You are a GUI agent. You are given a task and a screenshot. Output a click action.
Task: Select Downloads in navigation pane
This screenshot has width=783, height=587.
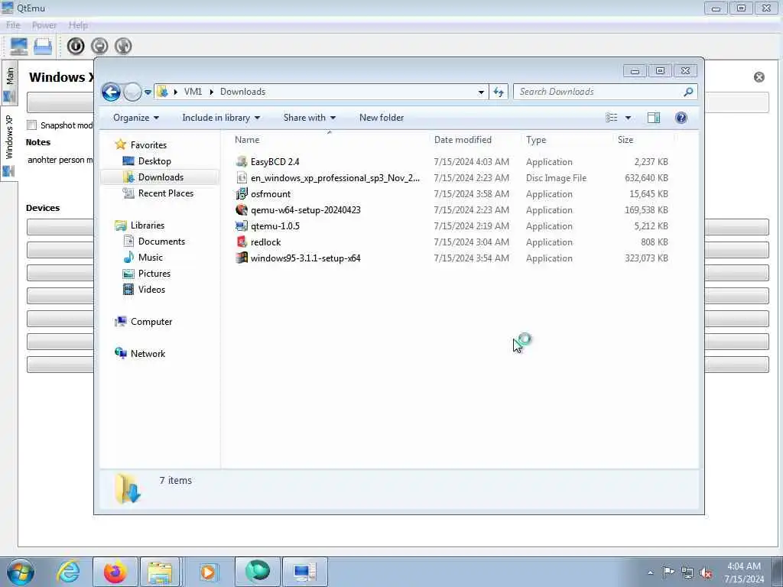161,177
